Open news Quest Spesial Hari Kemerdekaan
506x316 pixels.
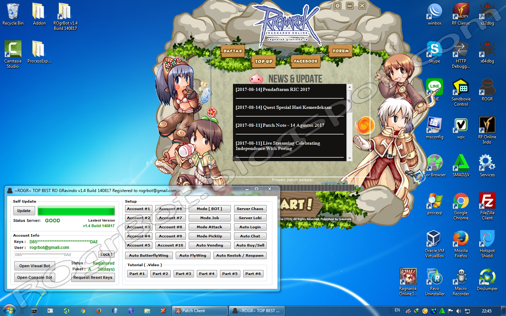click(x=284, y=107)
